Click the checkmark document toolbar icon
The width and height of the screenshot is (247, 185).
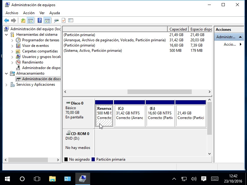[x=64, y=21]
